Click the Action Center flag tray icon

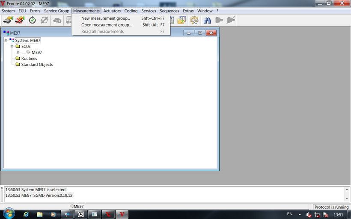tap(325, 215)
